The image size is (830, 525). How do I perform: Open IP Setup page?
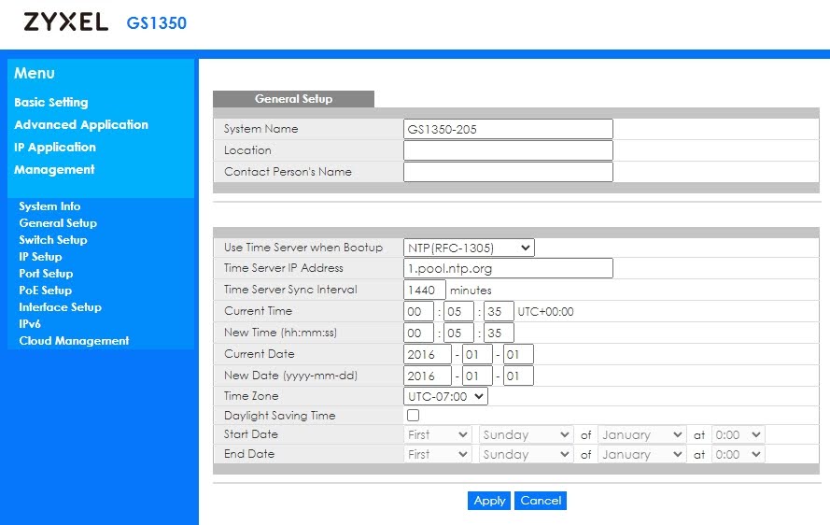point(40,257)
